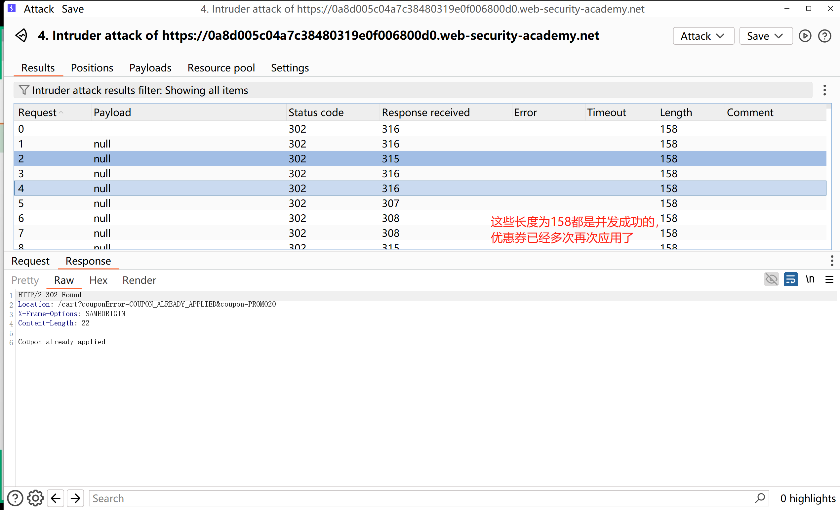Open the message editor hamburger menu icon
The height and width of the screenshot is (510, 840).
[x=829, y=280]
